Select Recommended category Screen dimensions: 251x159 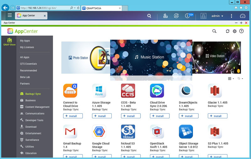coord(28,70)
